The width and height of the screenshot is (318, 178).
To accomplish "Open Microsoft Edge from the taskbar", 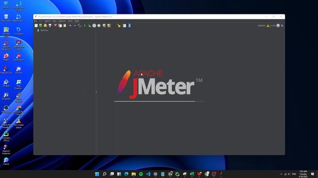I will [x=126, y=174].
